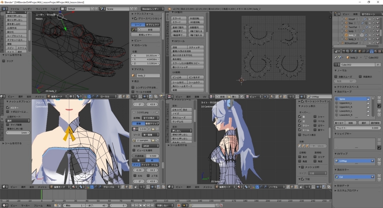Open the mesh Data properties tab
This screenshot has width=383, height=208.
point(372,51)
